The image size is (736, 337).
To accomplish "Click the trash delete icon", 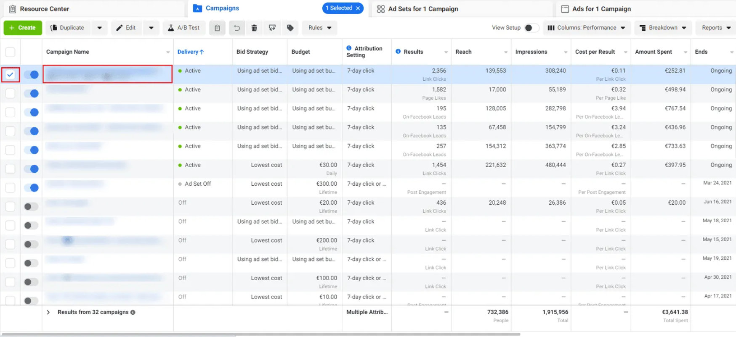I will pos(254,28).
